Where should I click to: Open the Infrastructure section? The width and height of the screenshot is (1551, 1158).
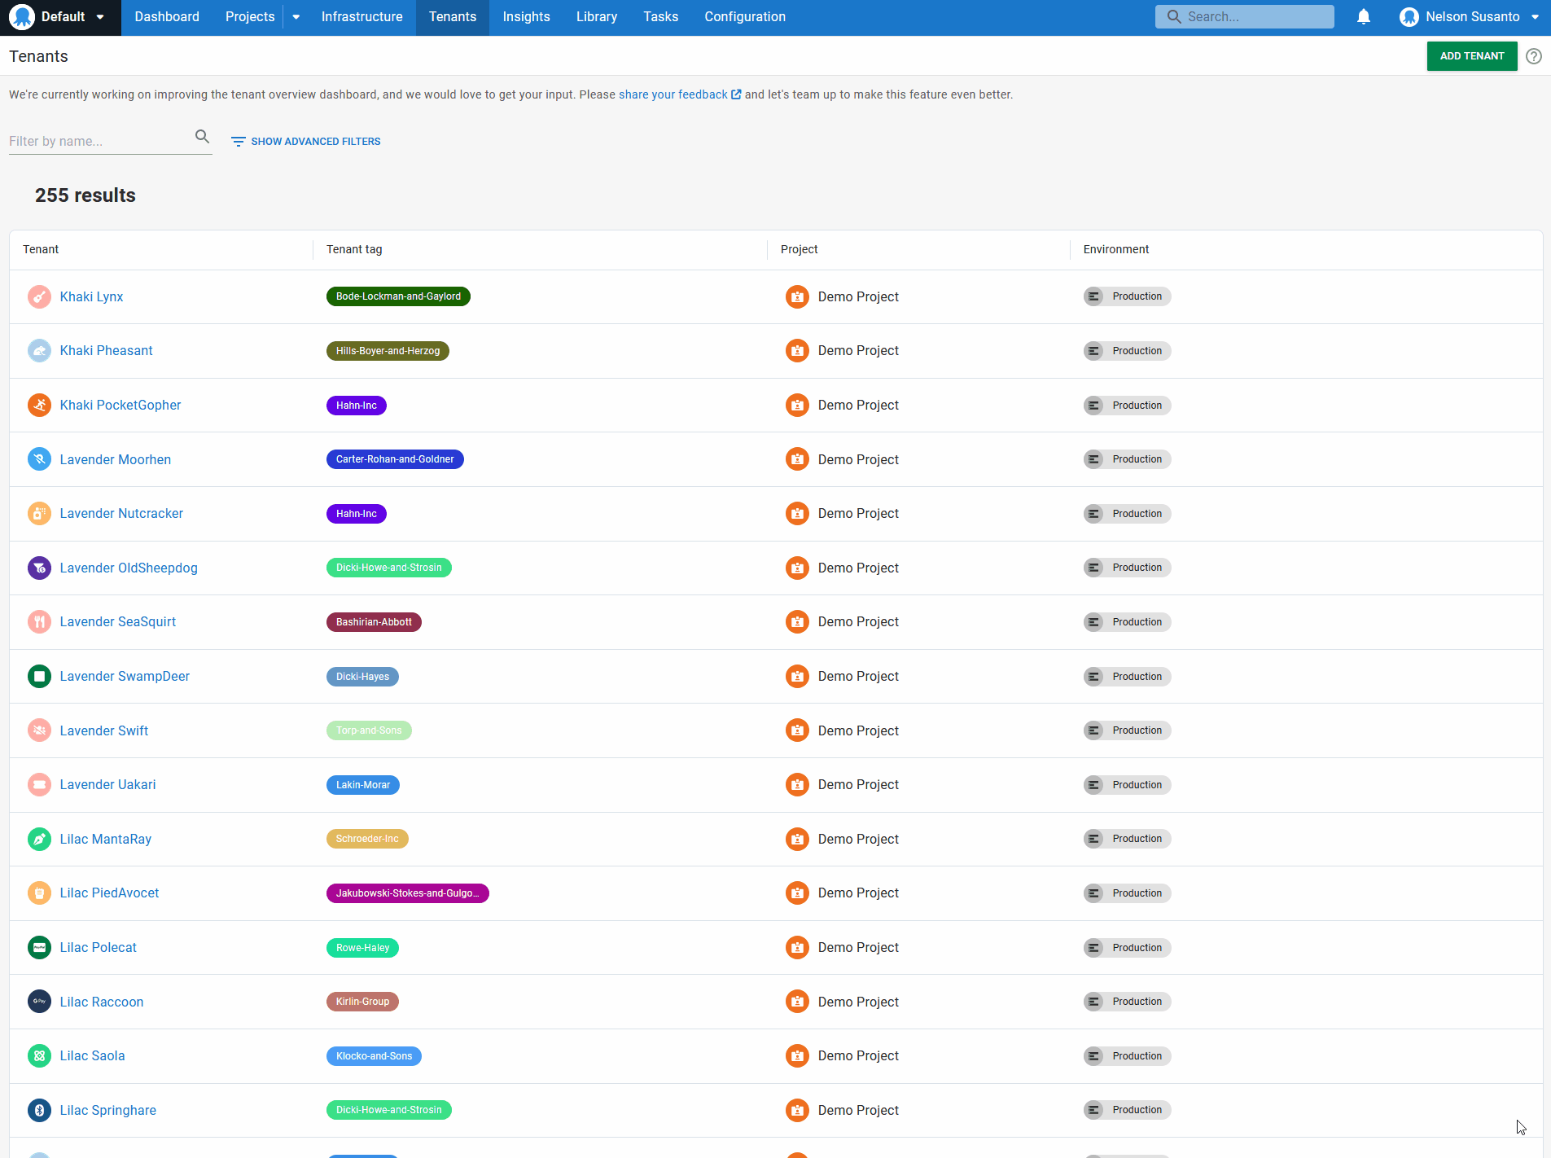(361, 17)
